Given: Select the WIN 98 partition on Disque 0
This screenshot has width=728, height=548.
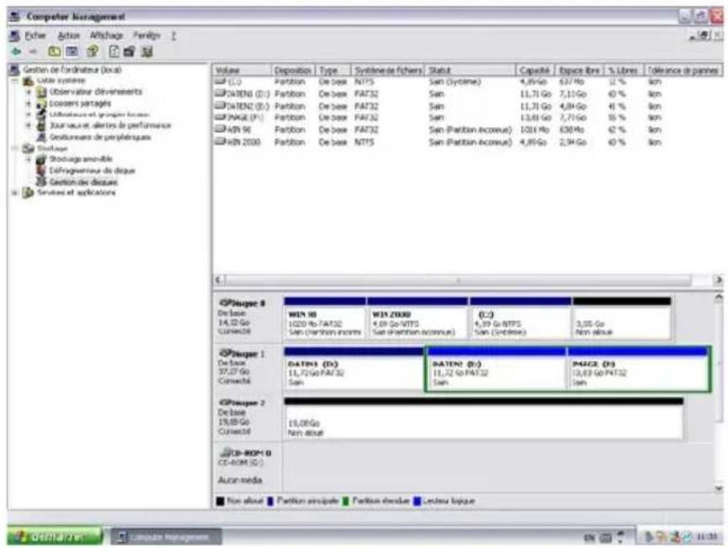Looking at the screenshot, I should (x=325, y=318).
